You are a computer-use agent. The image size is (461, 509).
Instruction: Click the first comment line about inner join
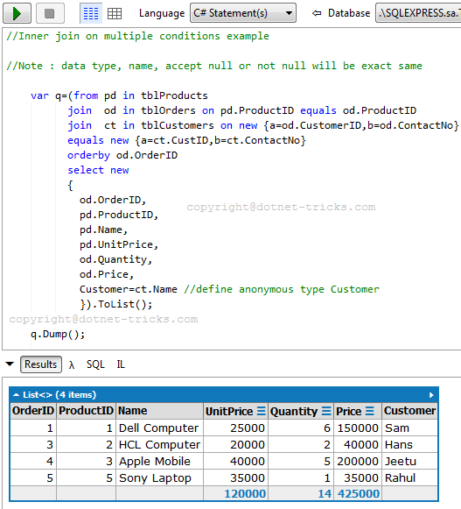138,36
